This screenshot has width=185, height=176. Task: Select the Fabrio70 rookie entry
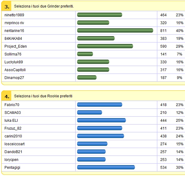click(x=12, y=105)
